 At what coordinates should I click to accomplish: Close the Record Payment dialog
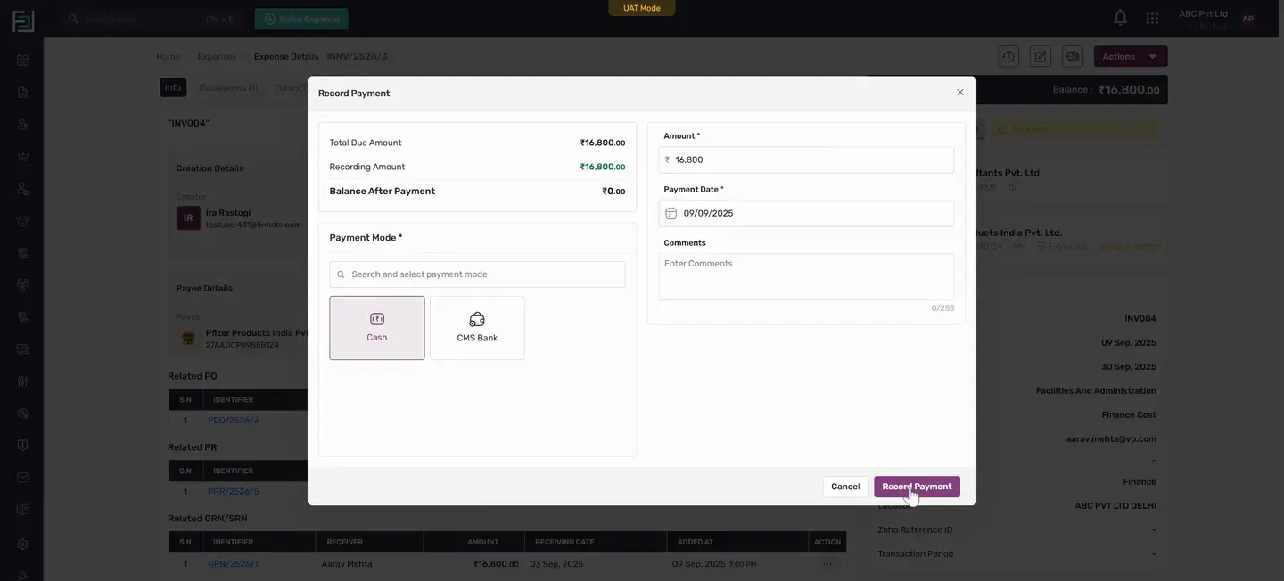coord(960,93)
